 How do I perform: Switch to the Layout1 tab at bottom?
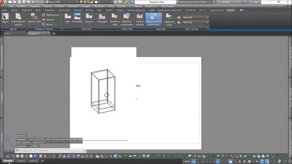21,161
